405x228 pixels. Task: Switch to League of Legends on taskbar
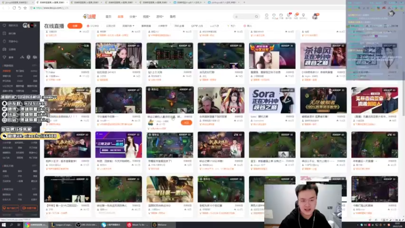tap(62, 224)
